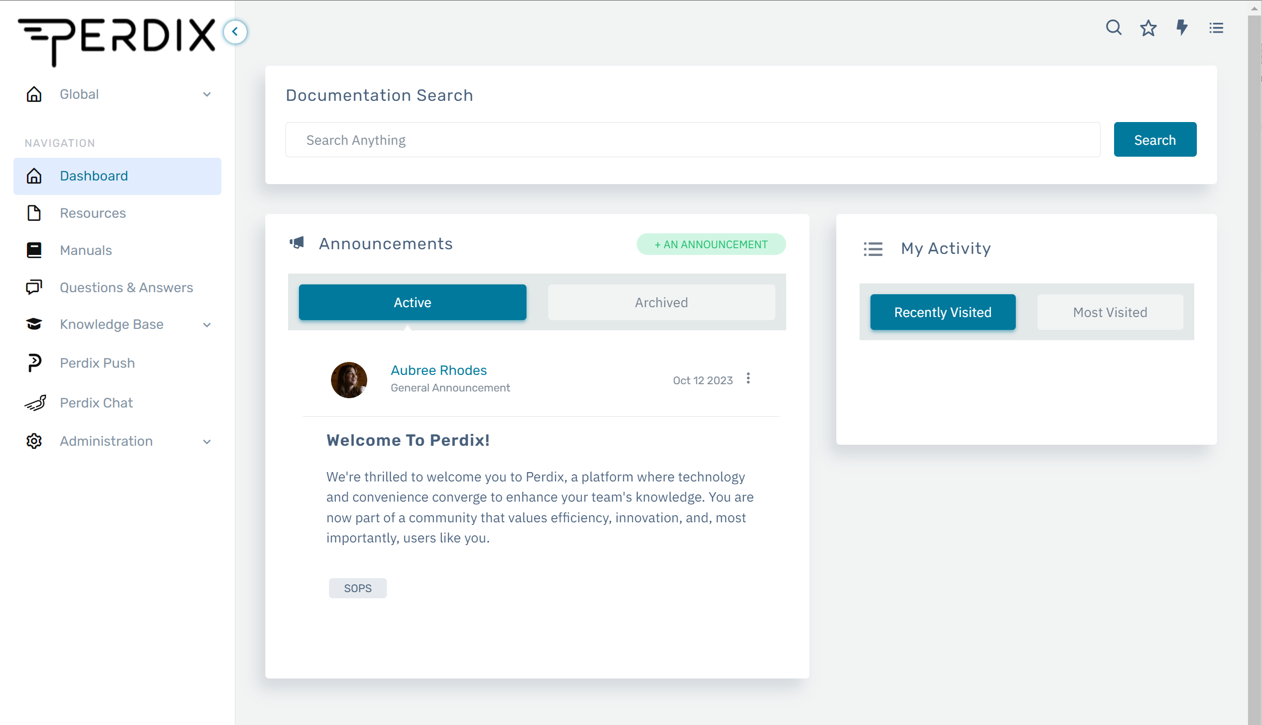Click the Perdix Chat bird icon
Screen dimensions: 1262x725
click(35, 403)
